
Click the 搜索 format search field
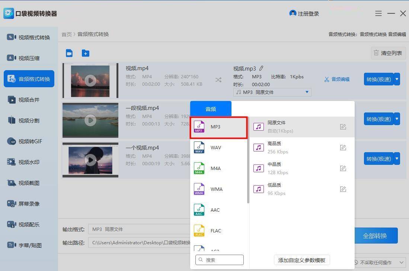coord(219,260)
